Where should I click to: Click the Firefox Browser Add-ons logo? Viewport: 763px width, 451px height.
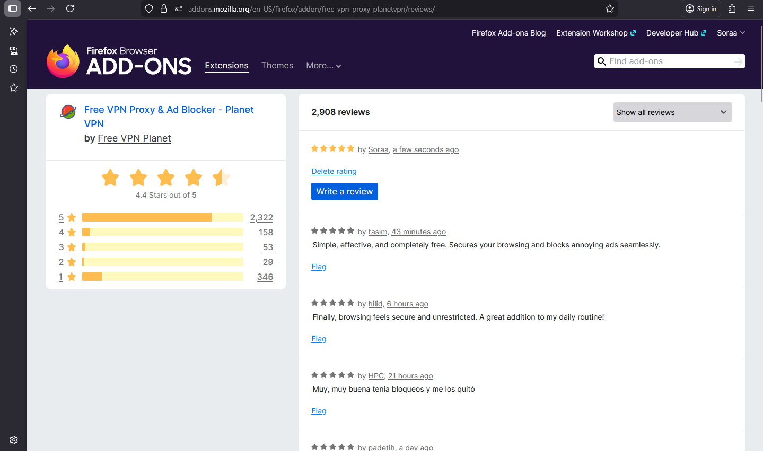coord(119,61)
